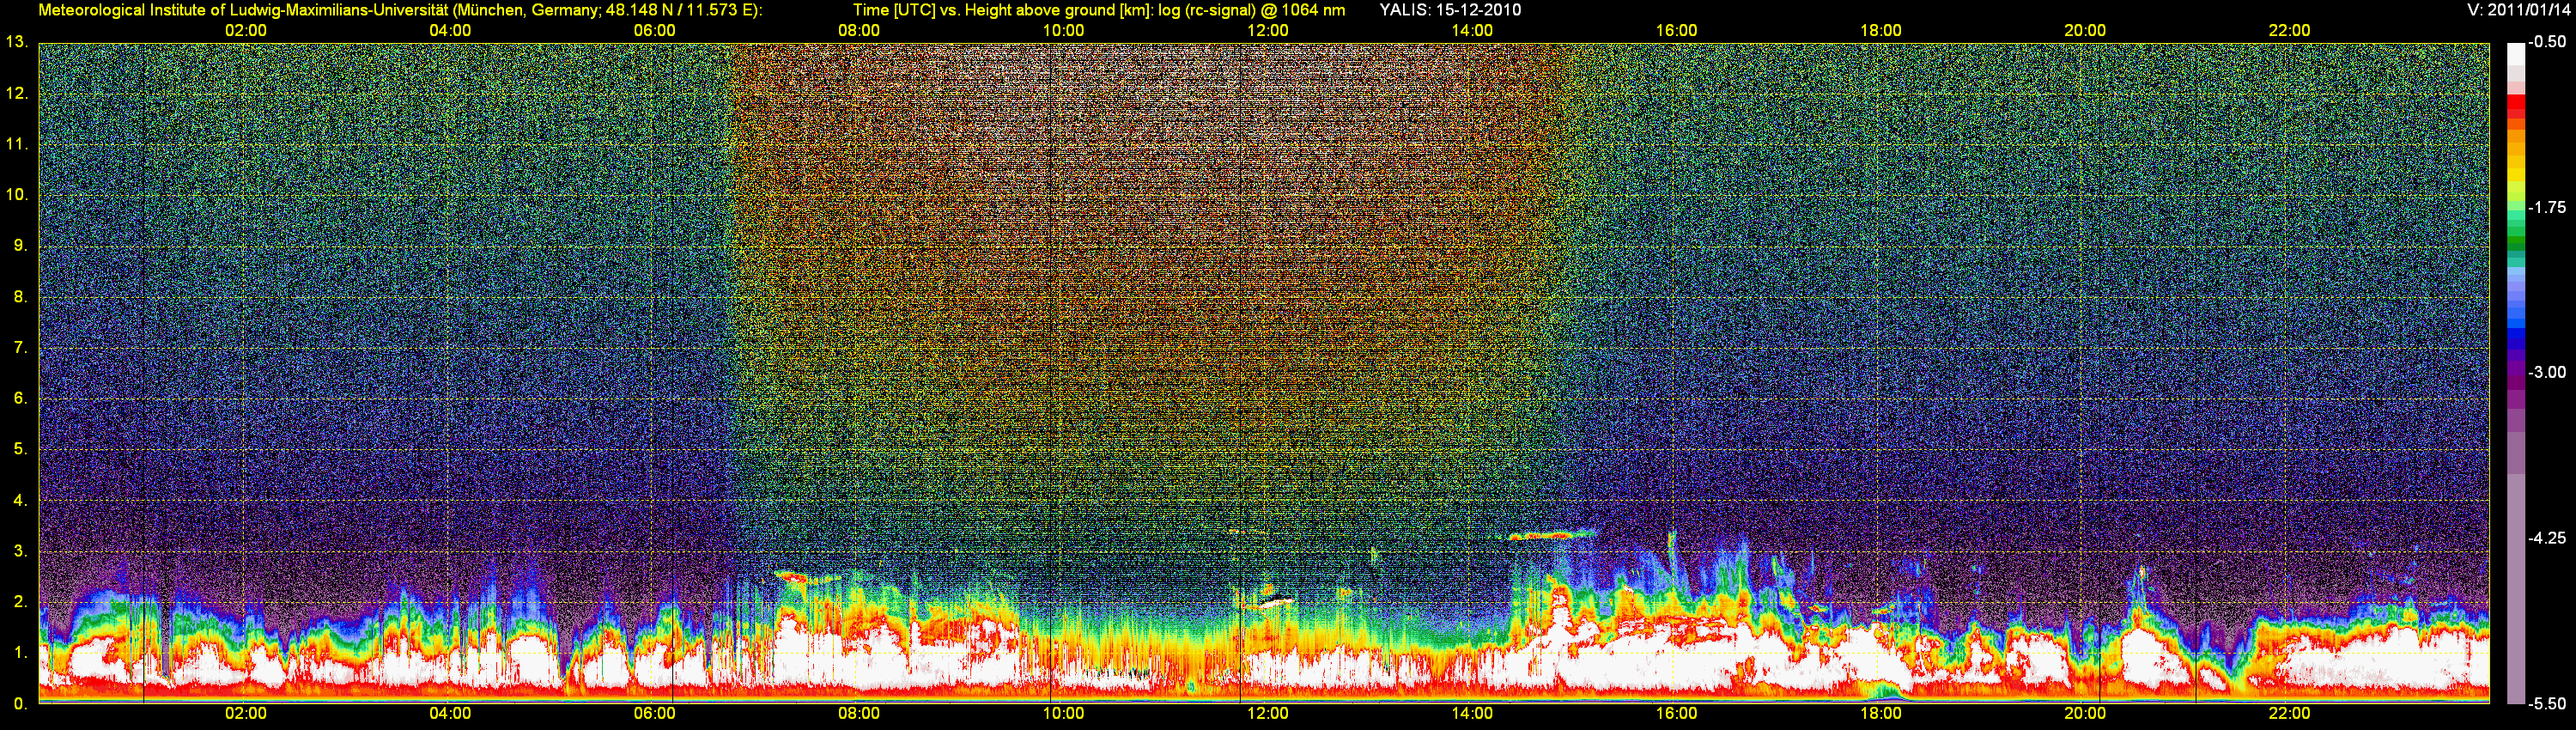Click the 18:00 label on the bottom time axis

point(1880,714)
